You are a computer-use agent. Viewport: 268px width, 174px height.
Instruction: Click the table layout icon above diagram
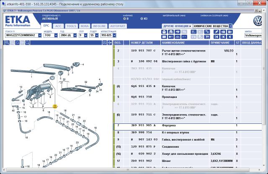(105, 43)
